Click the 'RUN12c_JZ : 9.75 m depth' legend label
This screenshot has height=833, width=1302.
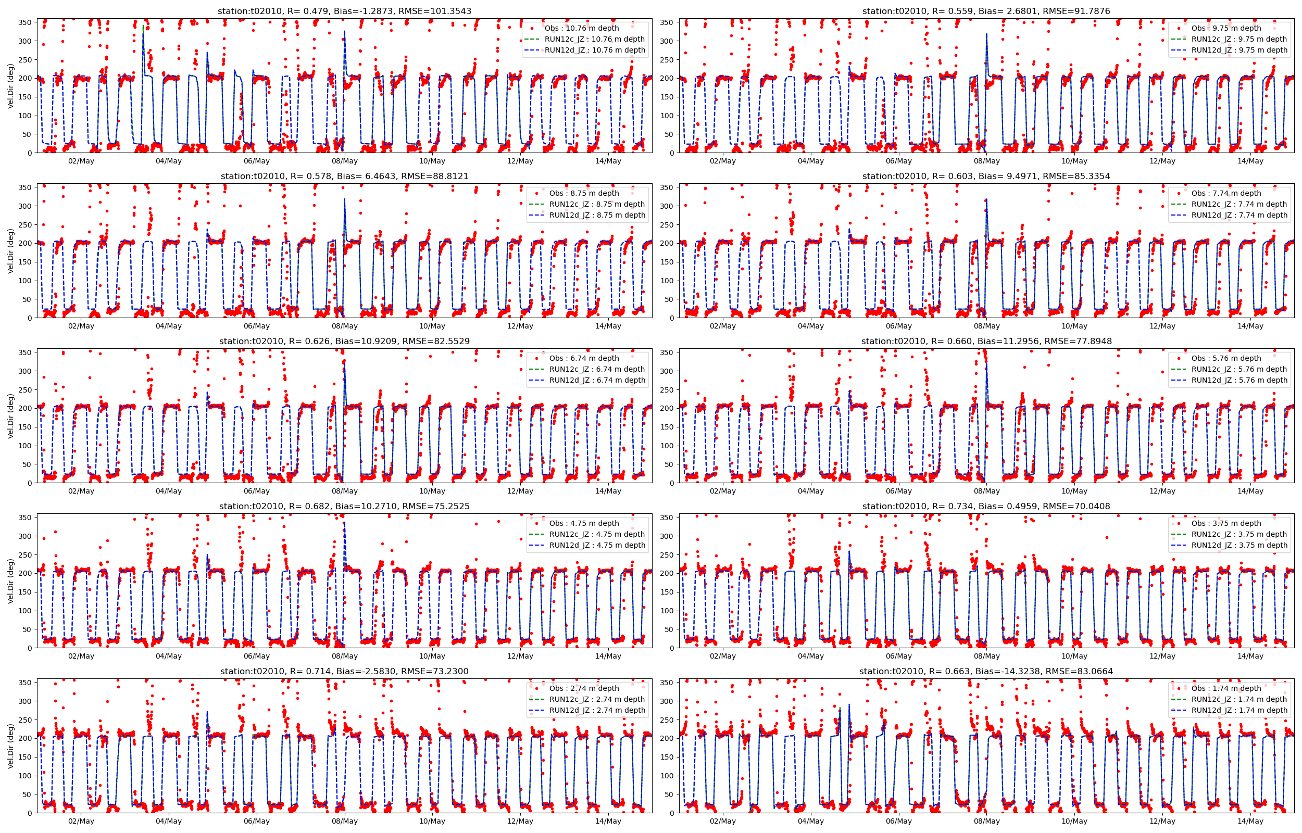(x=1238, y=39)
